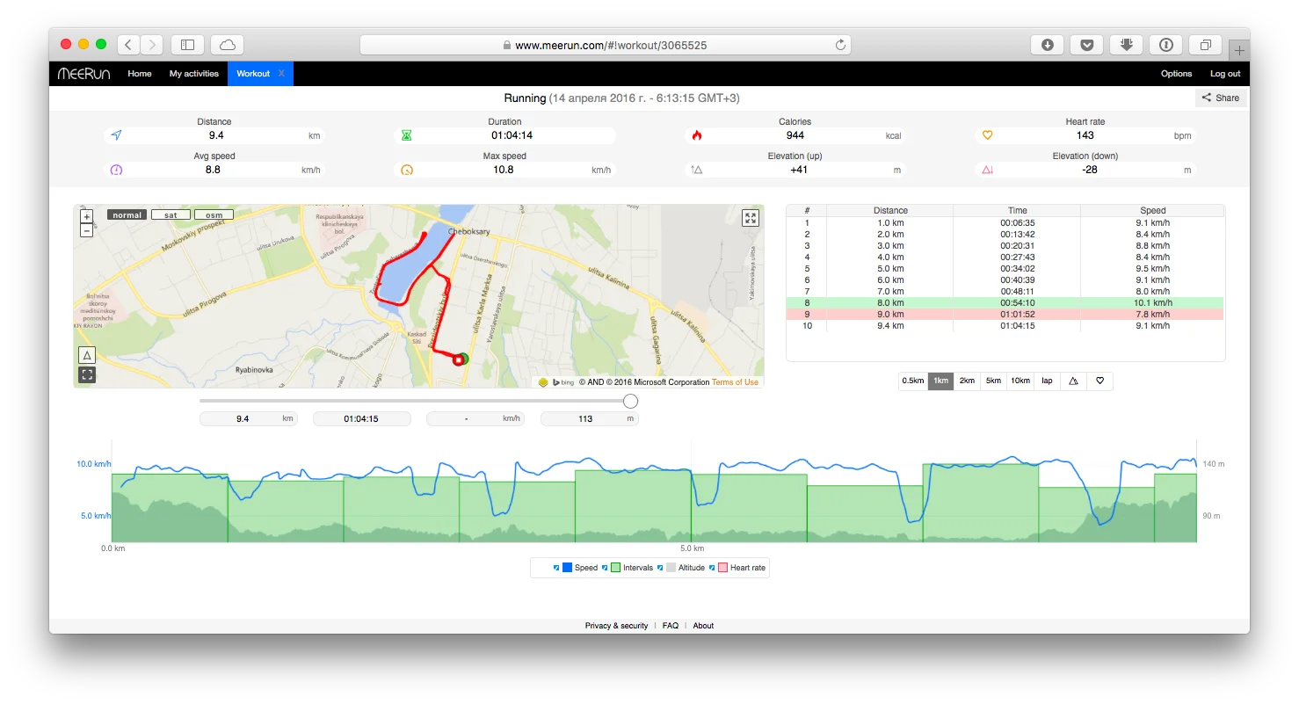Screen dimensions: 1299x704
Task: Zoom out on the route map
Action: click(86, 230)
